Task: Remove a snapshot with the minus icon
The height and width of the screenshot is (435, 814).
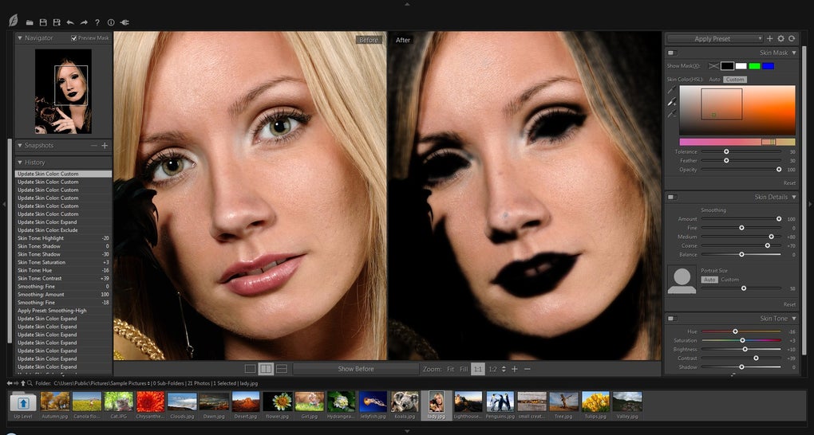Action: [94, 146]
